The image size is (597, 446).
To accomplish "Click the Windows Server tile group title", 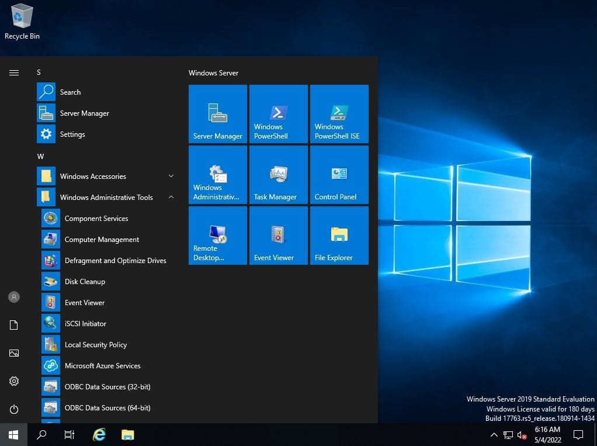I will click(x=213, y=72).
